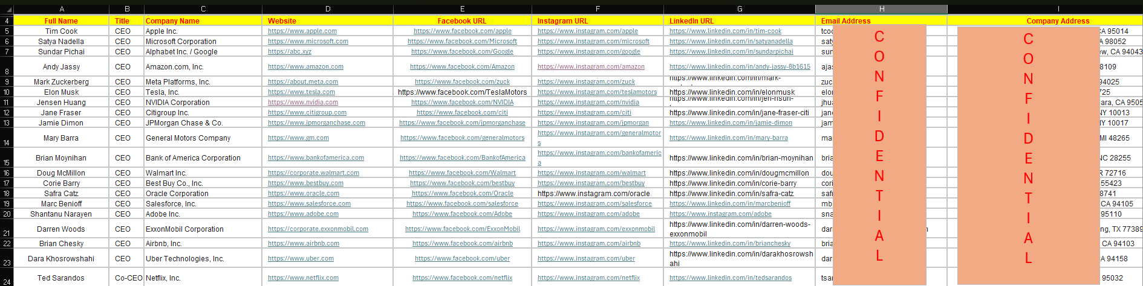Select column H header
The image size is (1143, 286).
tap(881, 9)
